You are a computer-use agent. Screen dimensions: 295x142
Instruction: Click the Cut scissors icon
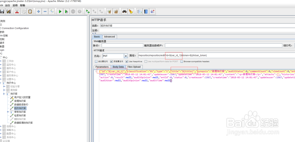click(x=17, y=11)
